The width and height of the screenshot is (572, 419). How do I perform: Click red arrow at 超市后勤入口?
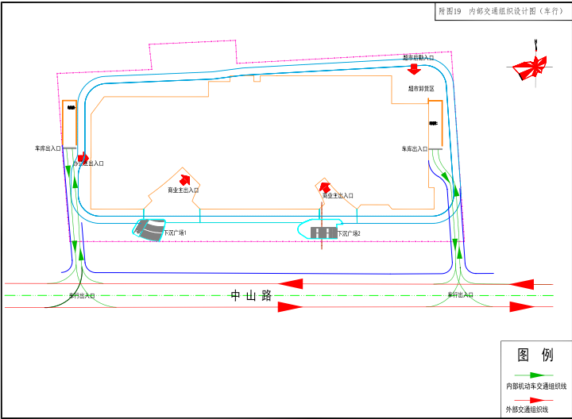point(414,69)
